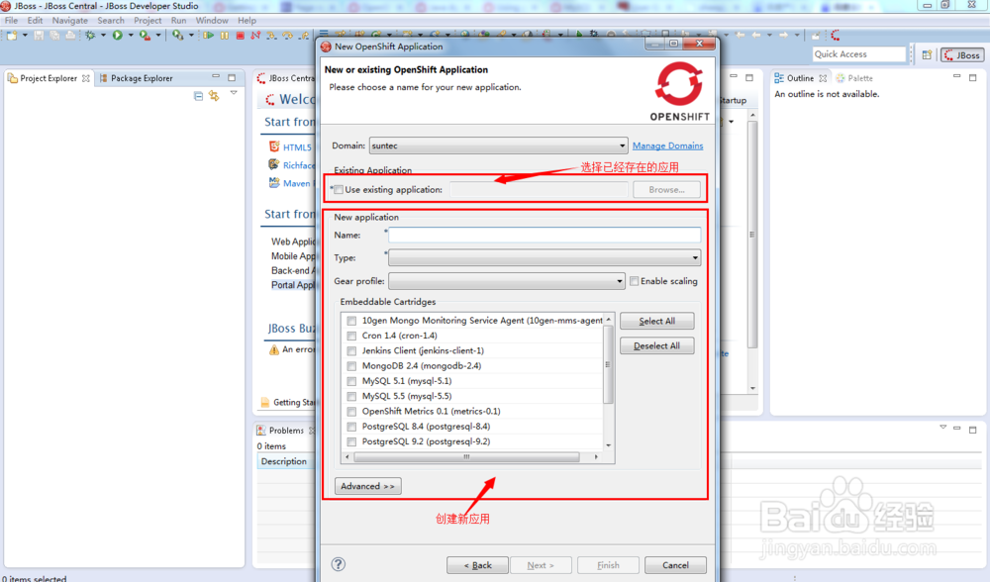Click the Resume debug icon
Image resolution: width=990 pixels, height=582 pixels.
click(x=208, y=36)
